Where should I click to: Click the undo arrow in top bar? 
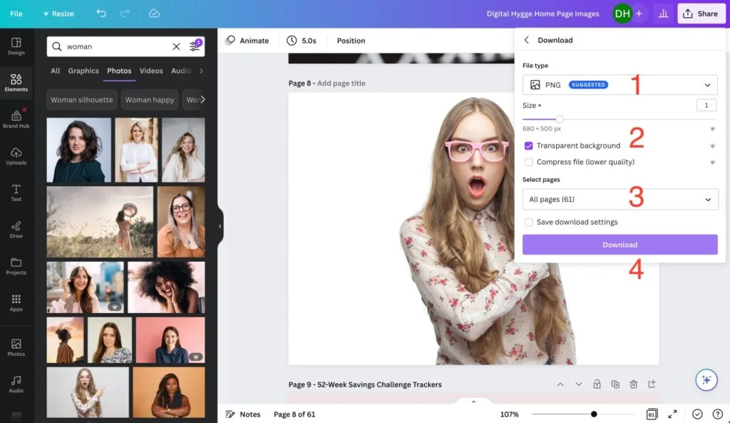coord(101,14)
